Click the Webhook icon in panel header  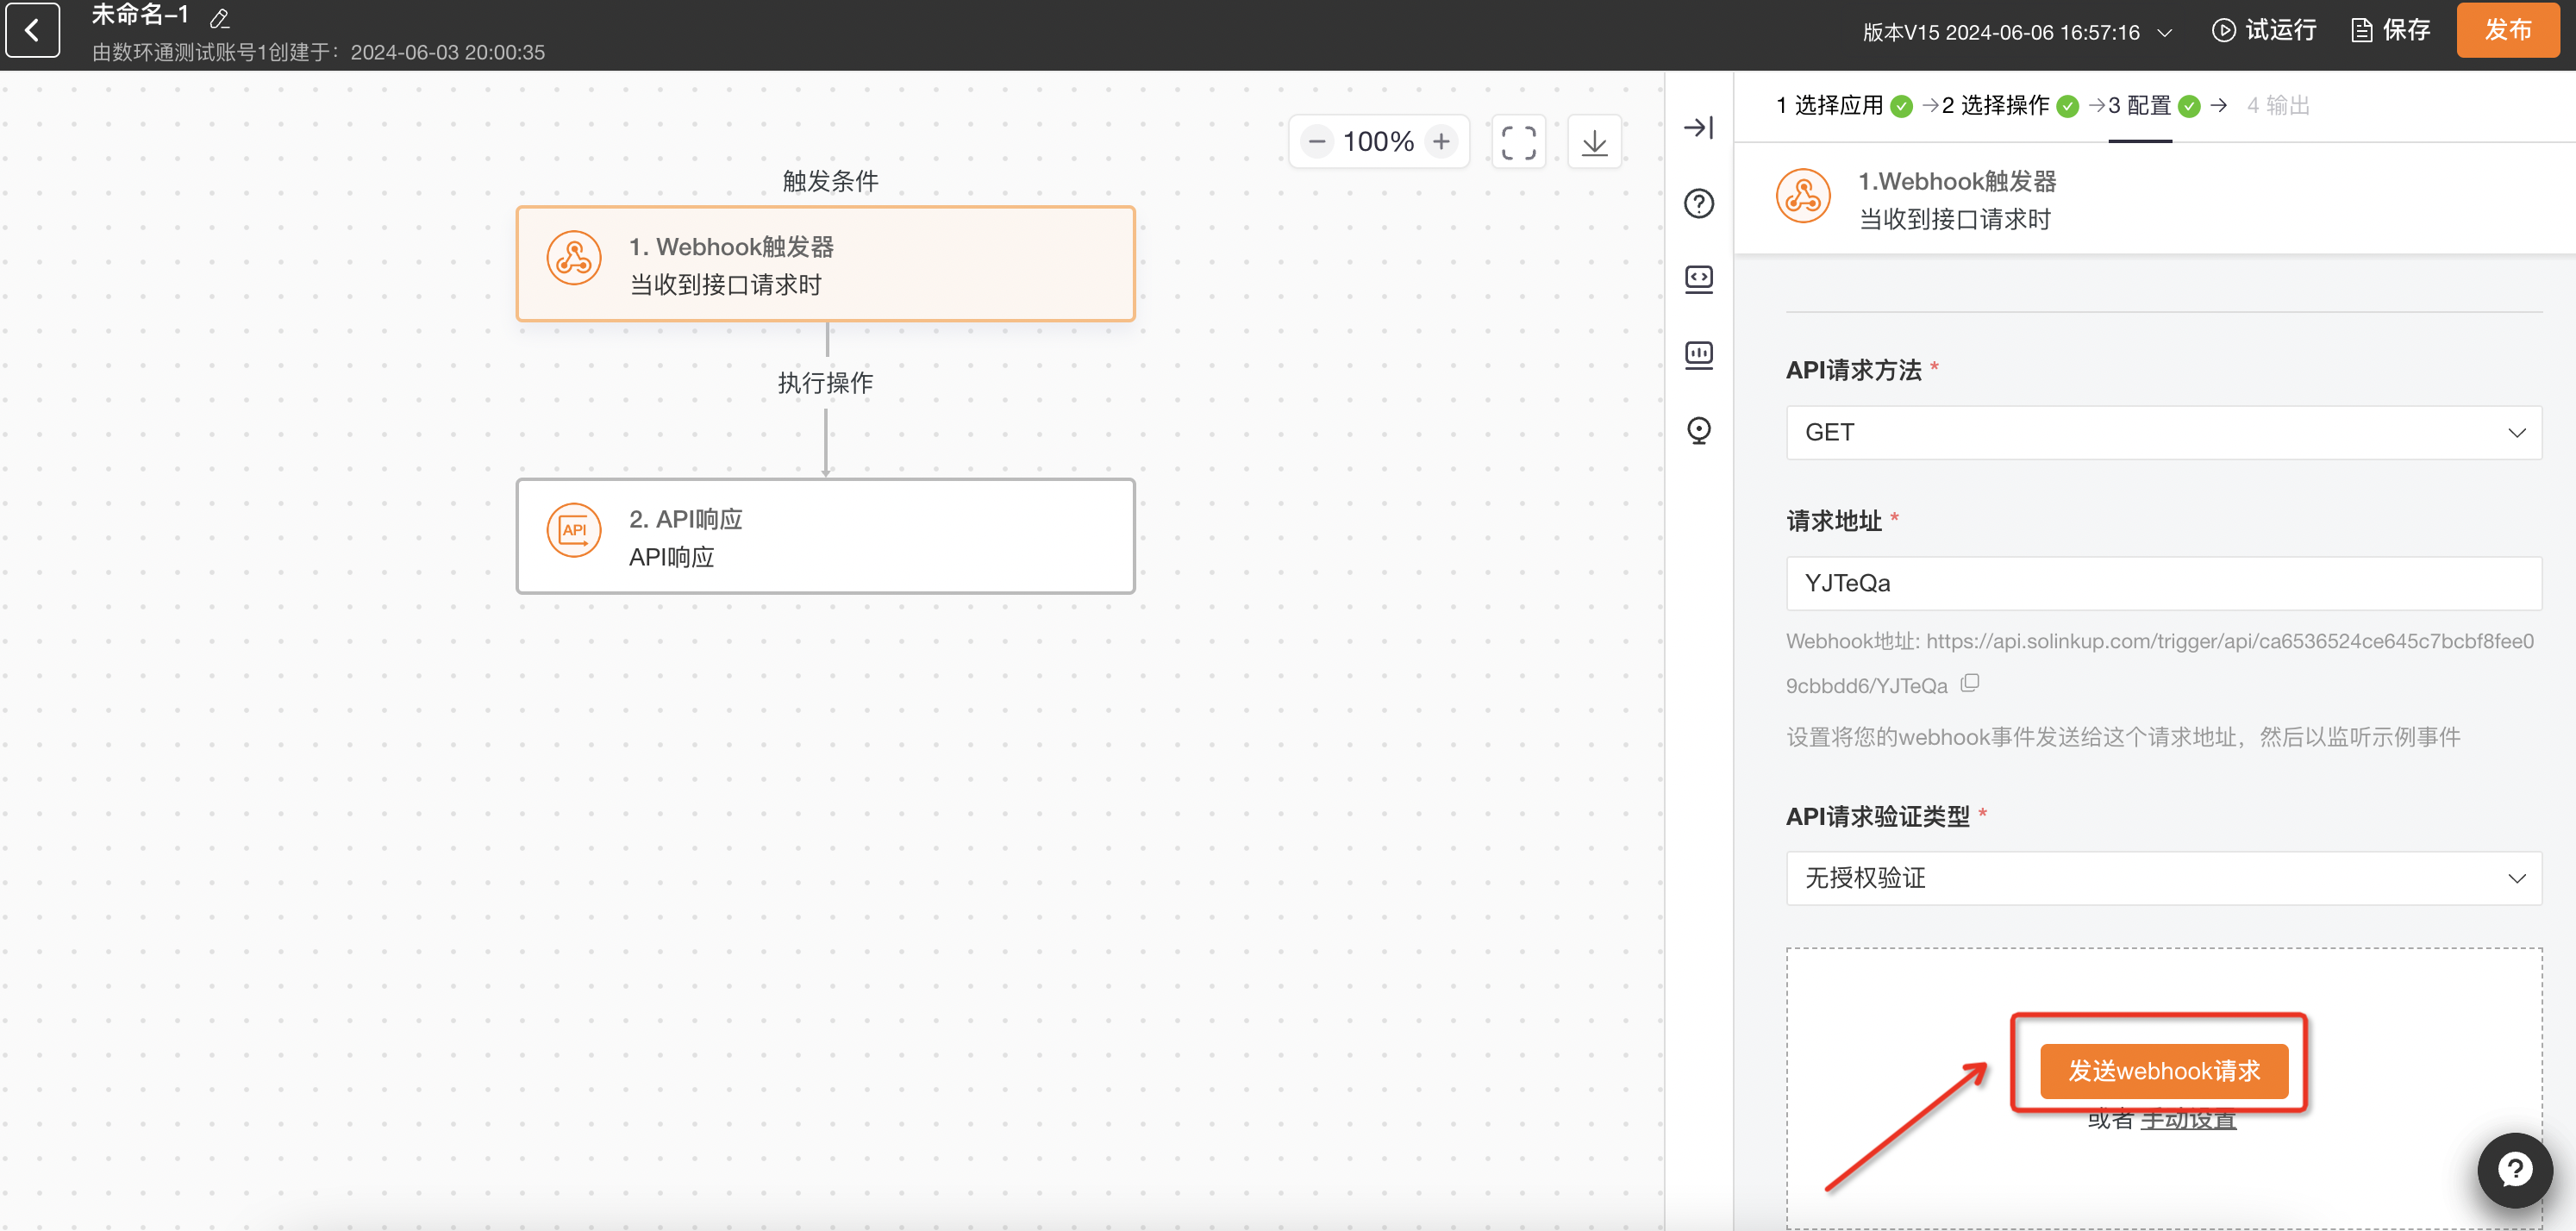tap(1803, 196)
